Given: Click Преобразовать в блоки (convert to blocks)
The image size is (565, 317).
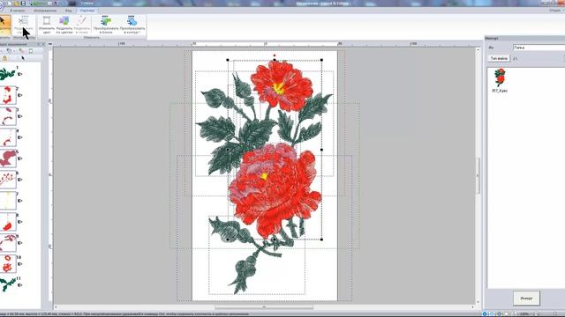Looking at the screenshot, I should [106, 25].
